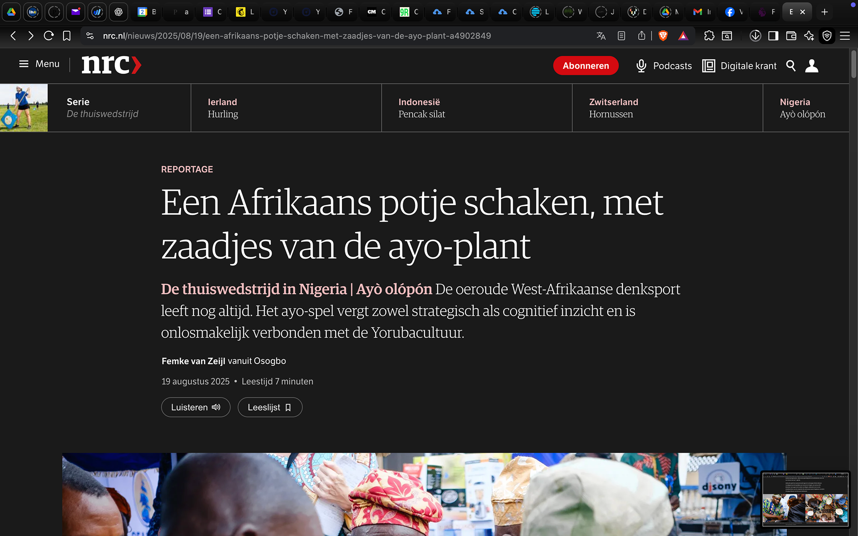Save article to Leeslijst
This screenshot has width=858, height=536.
pyautogui.click(x=270, y=407)
